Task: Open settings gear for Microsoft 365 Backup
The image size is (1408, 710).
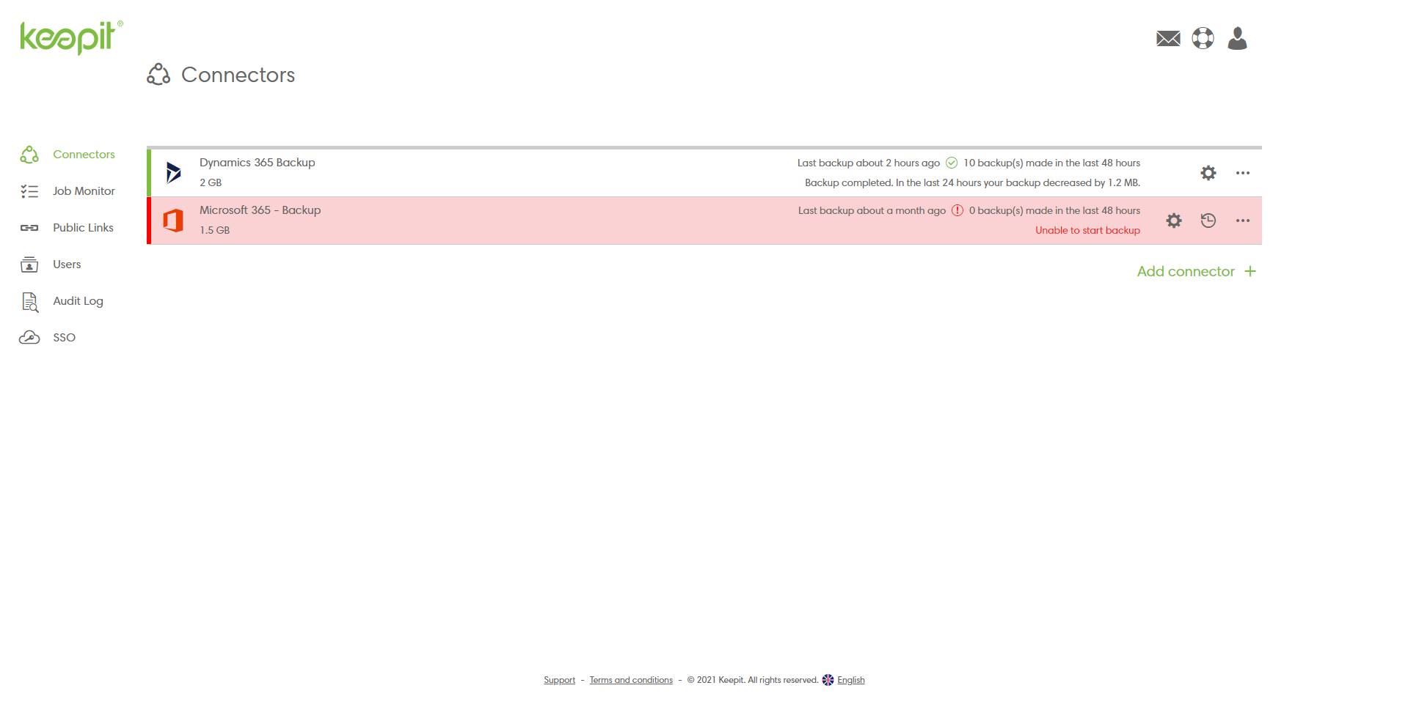Action: [x=1174, y=221]
